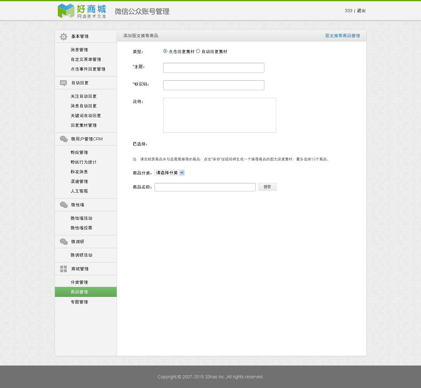Click the grid icon beside 商城管理

point(63,269)
